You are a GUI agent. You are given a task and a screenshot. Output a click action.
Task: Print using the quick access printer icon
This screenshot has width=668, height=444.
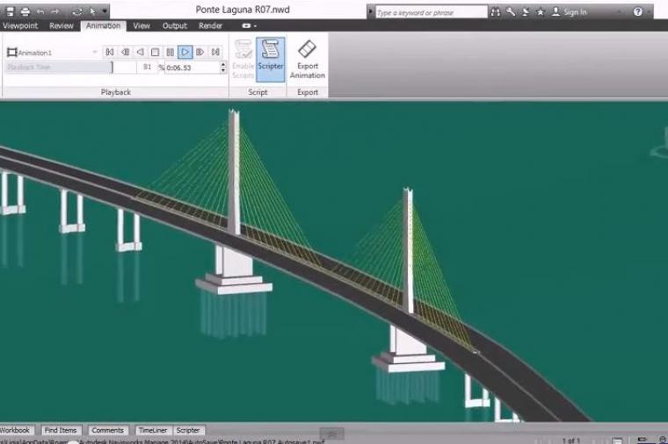click(x=24, y=11)
